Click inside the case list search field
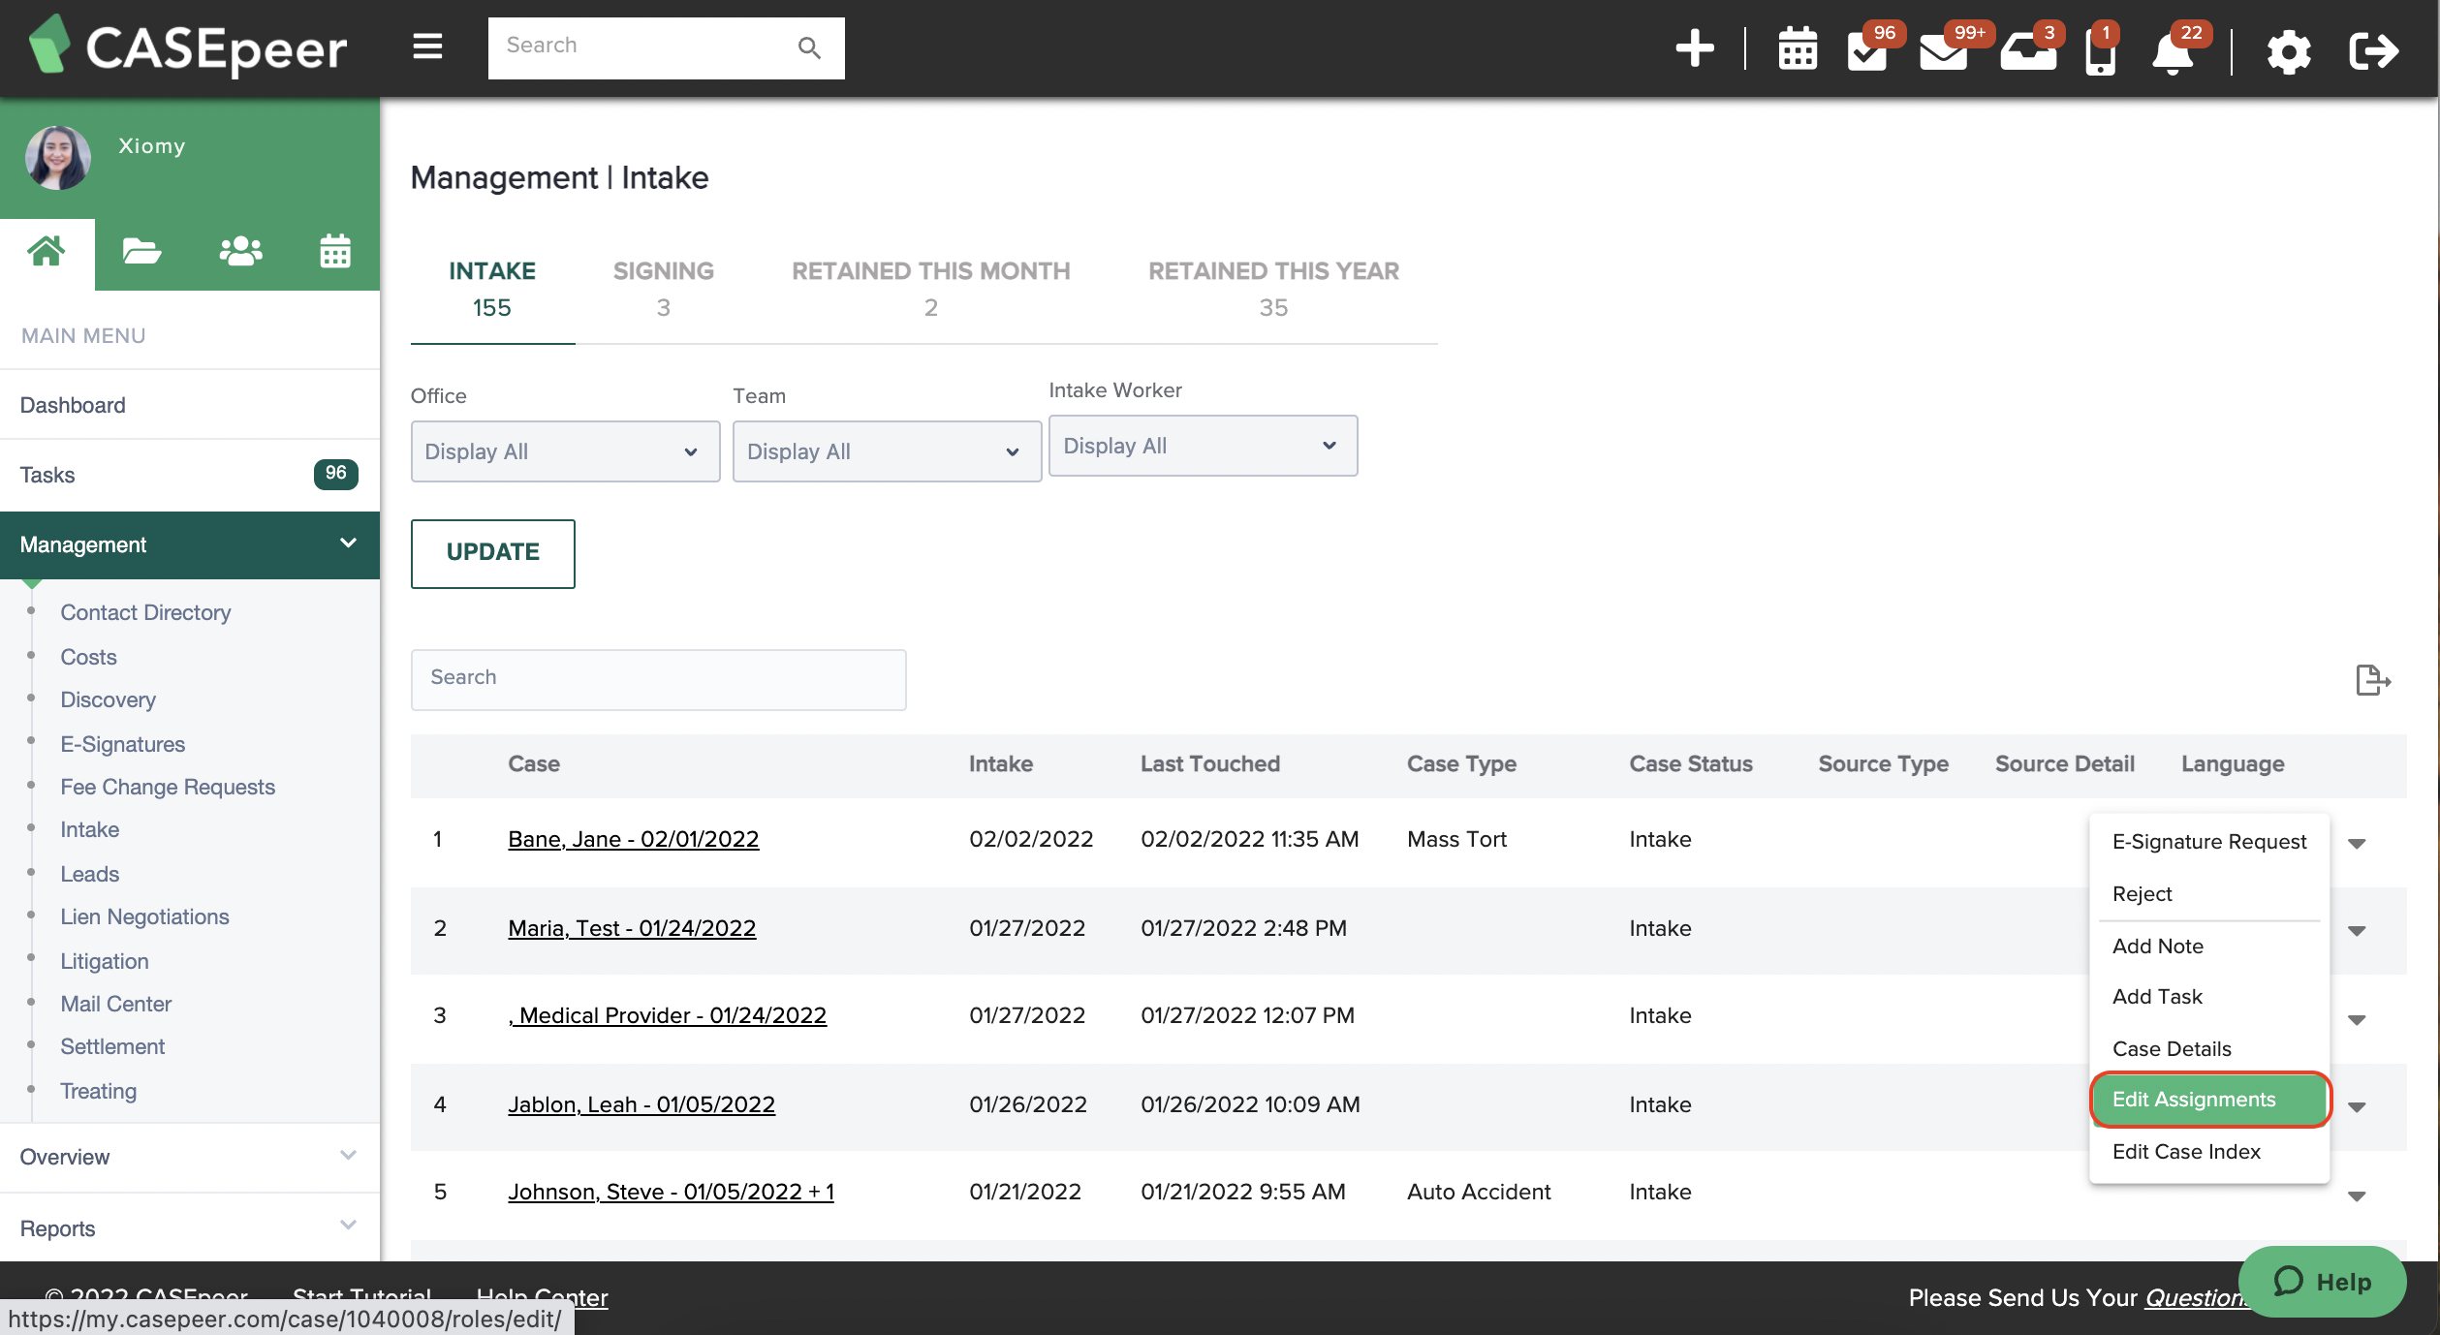2440x1335 pixels. 658,678
